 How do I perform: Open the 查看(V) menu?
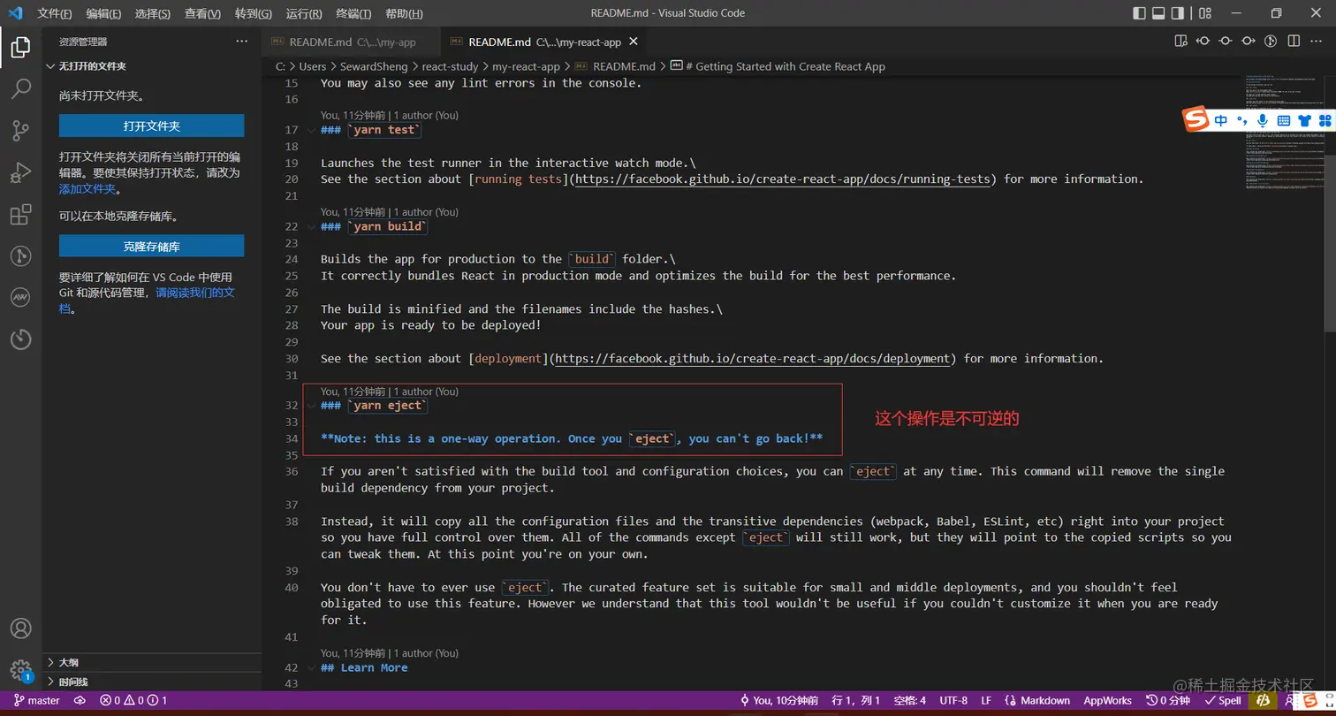tap(202, 13)
